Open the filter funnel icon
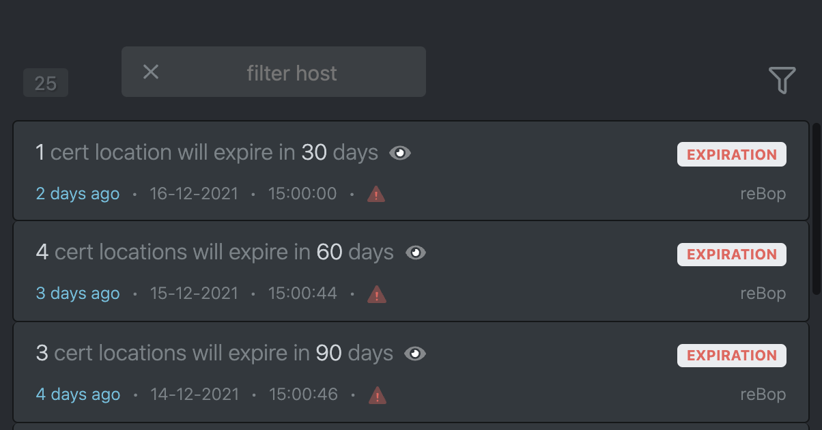This screenshot has width=822, height=430. [x=783, y=80]
